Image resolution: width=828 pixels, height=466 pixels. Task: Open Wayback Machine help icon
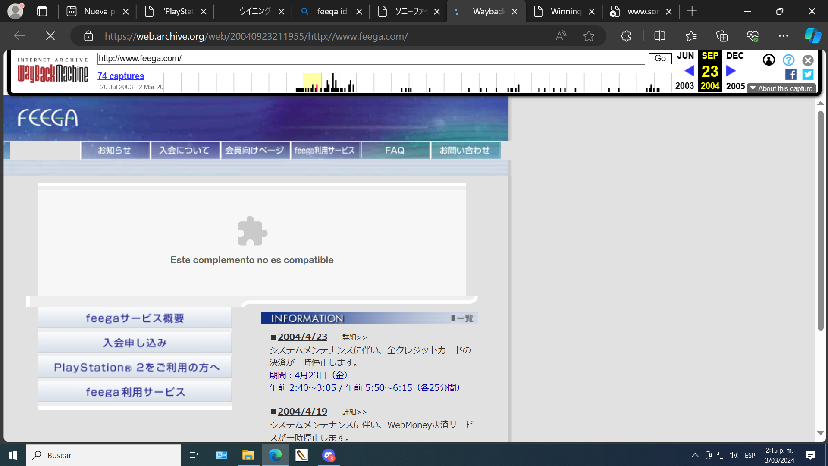pyautogui.click(x=789, y=60)
